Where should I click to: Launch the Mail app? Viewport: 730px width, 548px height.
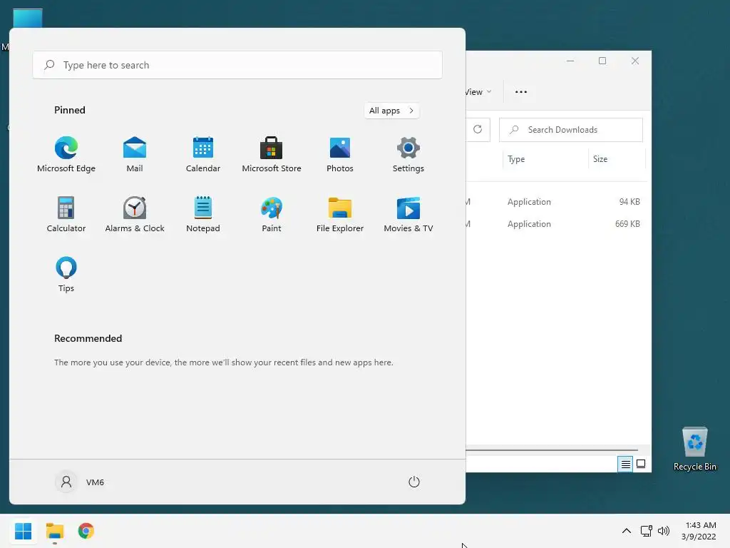tap(135, 155)
